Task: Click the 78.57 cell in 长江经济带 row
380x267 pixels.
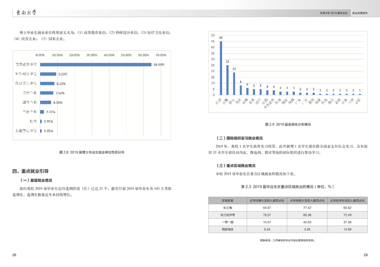Action: click(x=267, y=215)
